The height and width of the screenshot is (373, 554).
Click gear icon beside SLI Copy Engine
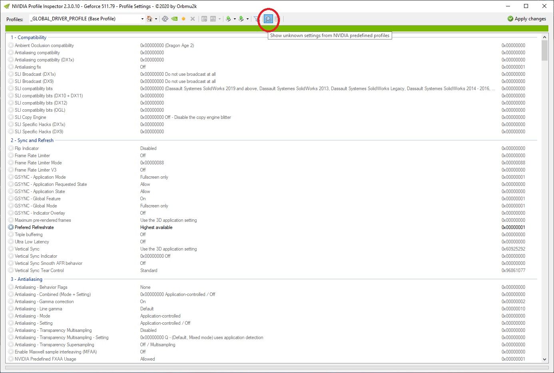click(x=11, y=117)
